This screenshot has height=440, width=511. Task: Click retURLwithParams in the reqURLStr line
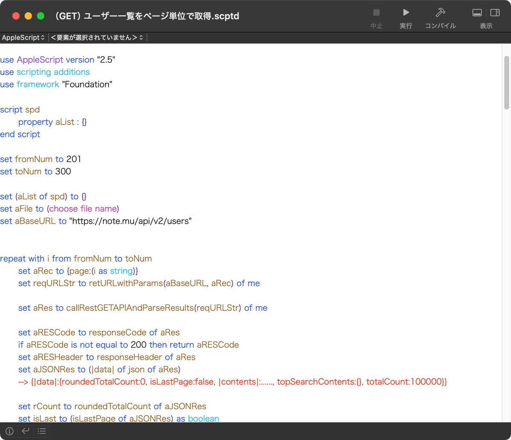(126, 284)
